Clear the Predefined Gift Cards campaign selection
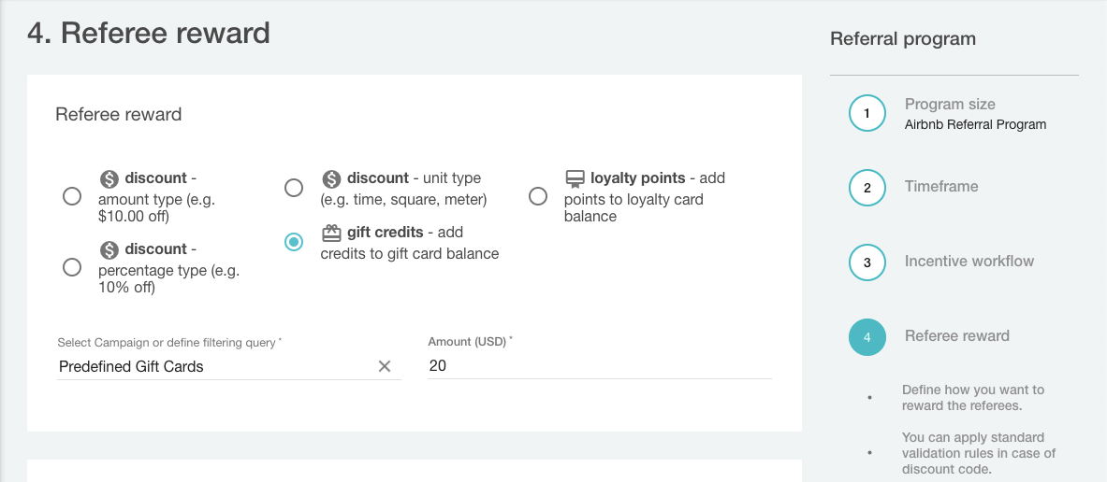The image size is (1107, 482). pyautogui.click(x=384, y=366)
